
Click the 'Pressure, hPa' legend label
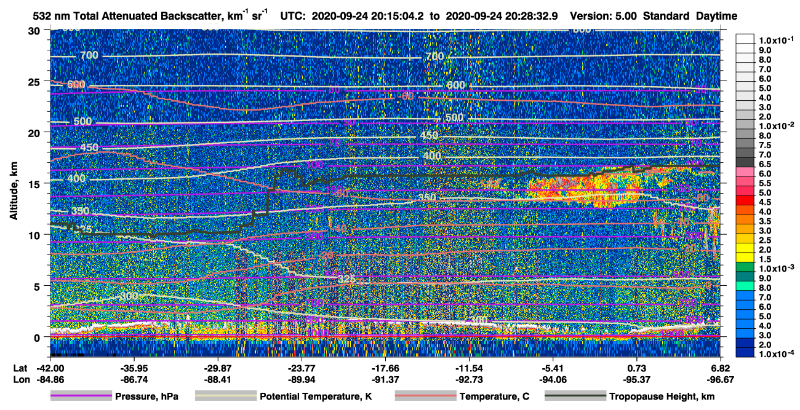click(146, 397)
